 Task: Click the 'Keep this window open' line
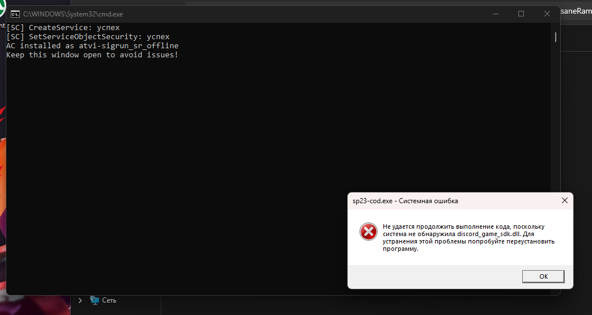(92, 54)
